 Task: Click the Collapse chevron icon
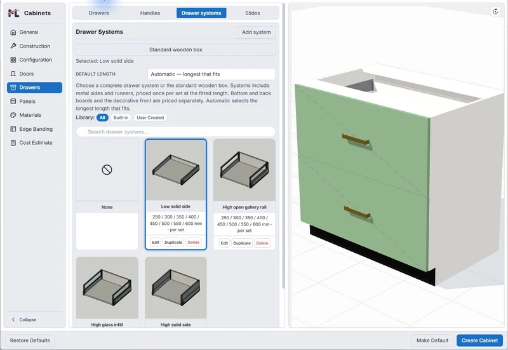click(x=13, y=320)
